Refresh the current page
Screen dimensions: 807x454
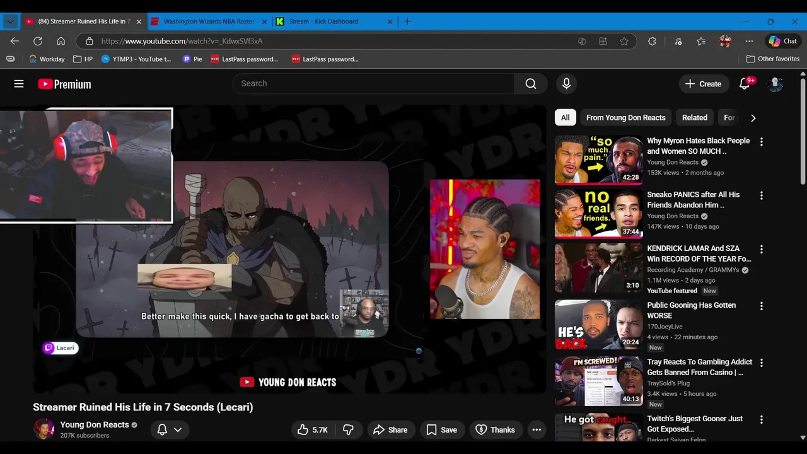38,41
